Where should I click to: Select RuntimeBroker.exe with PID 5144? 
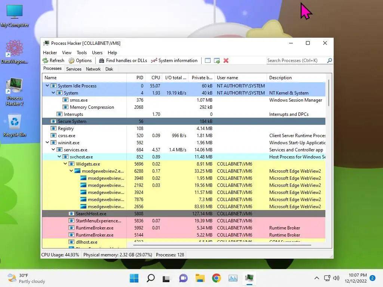pos(184,235)
